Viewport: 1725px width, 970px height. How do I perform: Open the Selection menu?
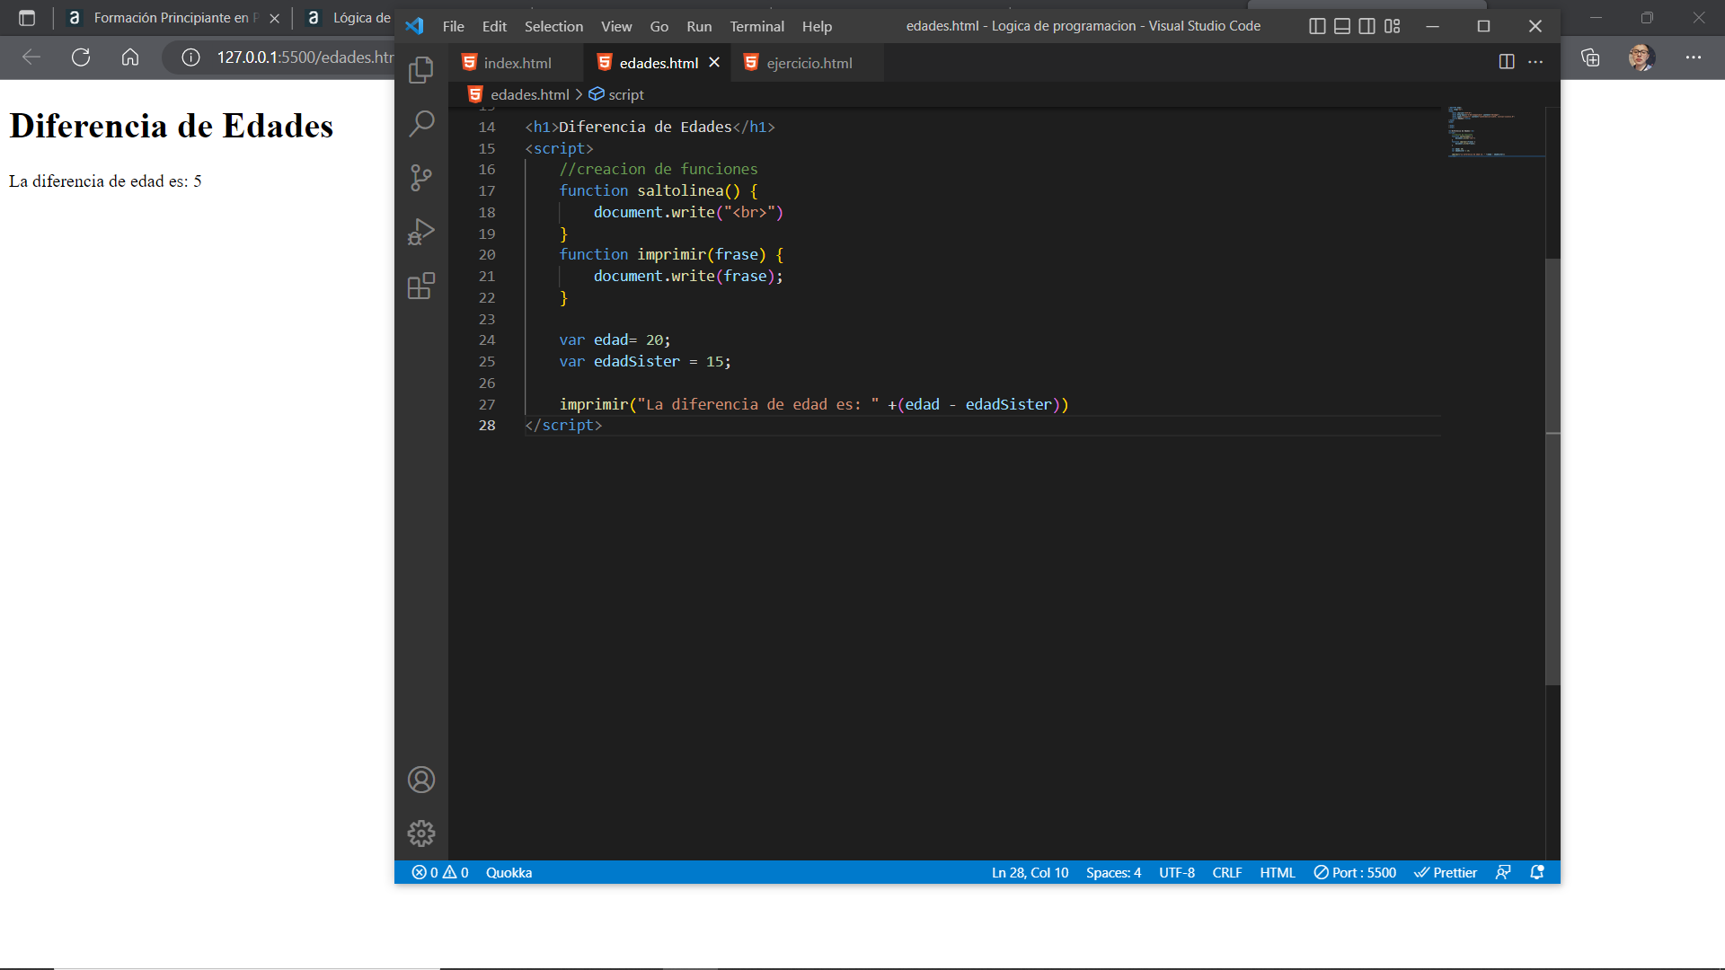click(553, 26)
